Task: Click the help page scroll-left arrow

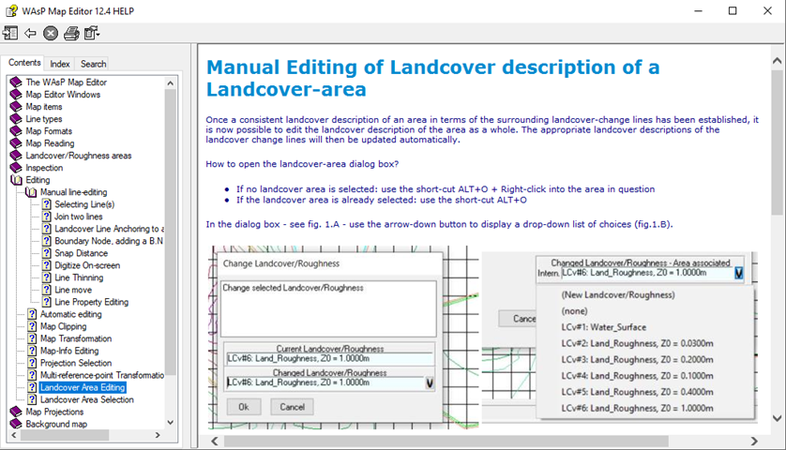Action: [215, 441]
